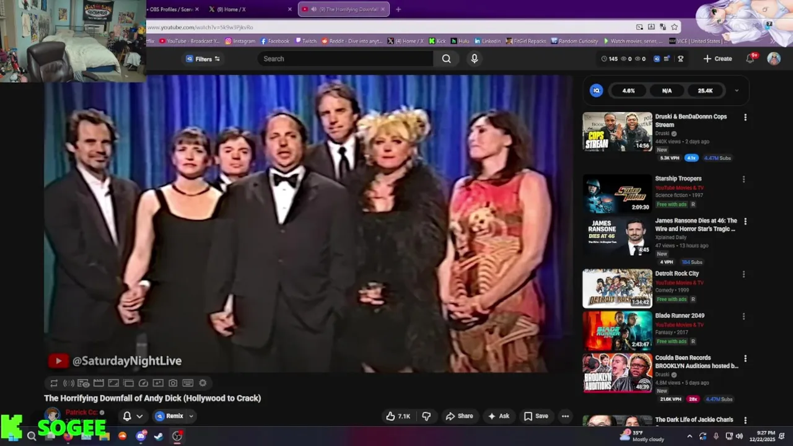Click the Share button

pos(460,416)
